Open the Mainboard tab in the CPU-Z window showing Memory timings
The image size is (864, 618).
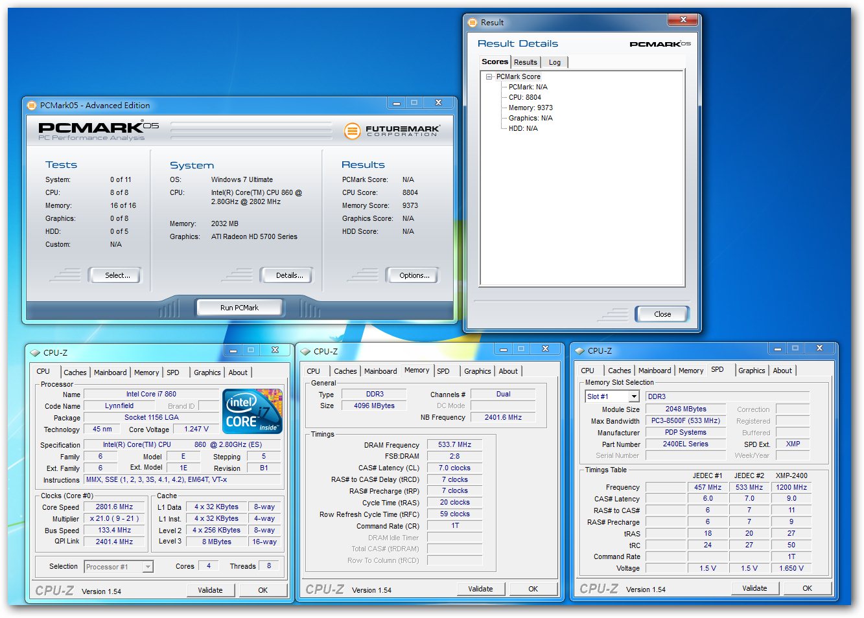pyautogui.click(x=380, y=371)
